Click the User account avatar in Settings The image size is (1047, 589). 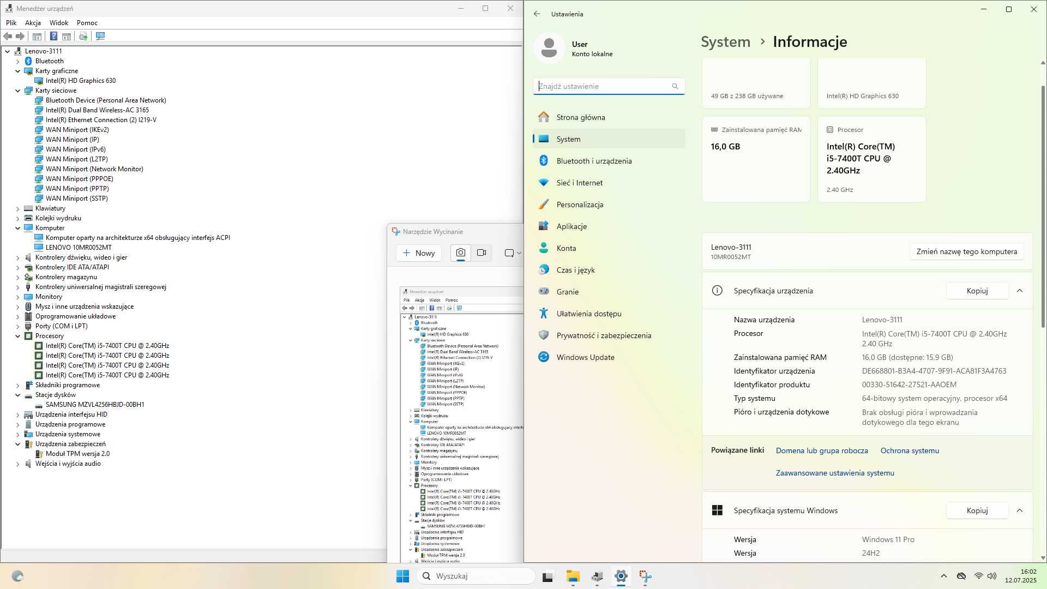coord(549,48)
